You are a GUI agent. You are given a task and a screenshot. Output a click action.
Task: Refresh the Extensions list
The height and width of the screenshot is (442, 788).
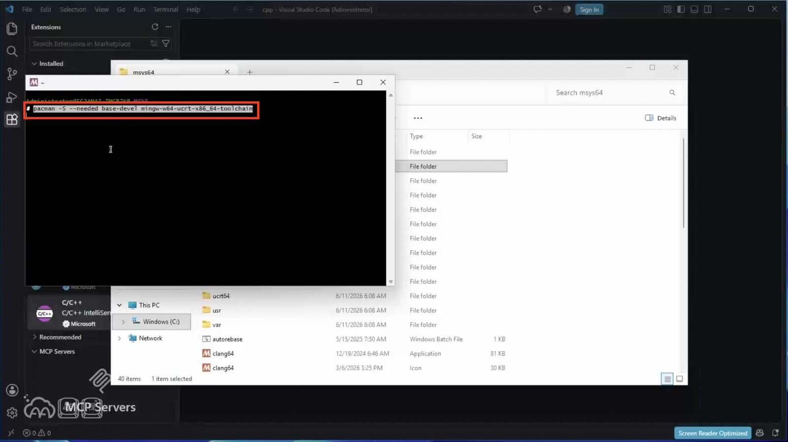(155, 27)
